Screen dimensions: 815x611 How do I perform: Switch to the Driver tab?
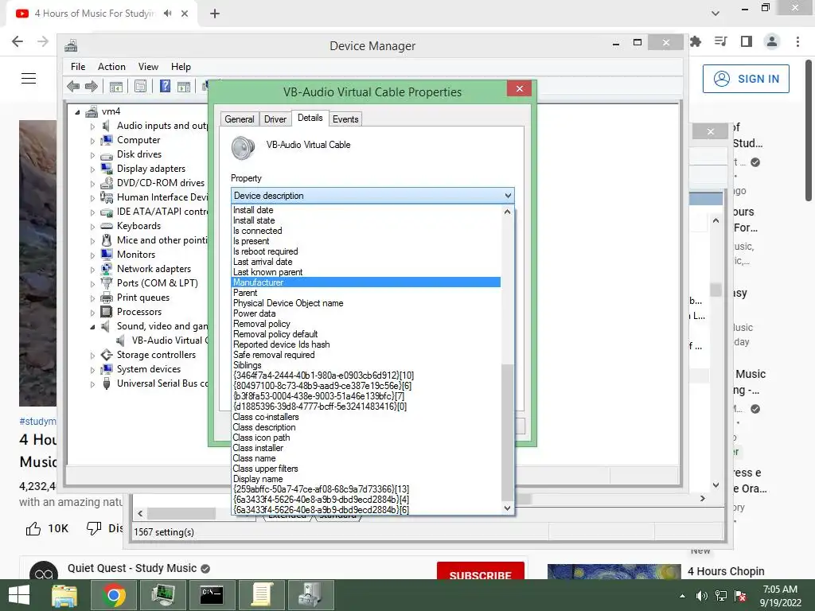click(x=275, y=119)
